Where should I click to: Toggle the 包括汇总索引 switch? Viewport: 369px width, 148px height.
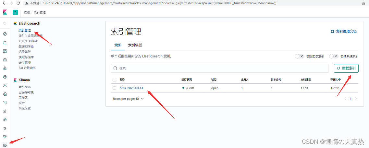(299, 56)
